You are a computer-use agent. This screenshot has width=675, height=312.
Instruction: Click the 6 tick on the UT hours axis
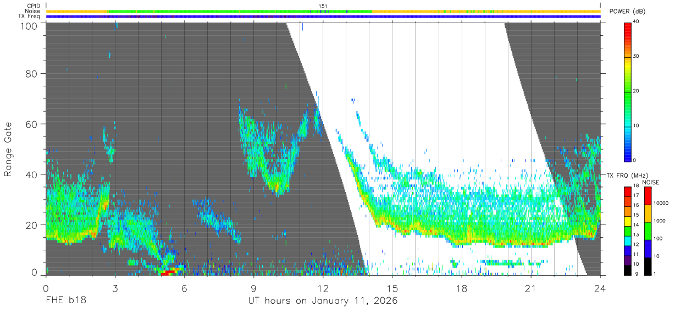tap(184, 288)
